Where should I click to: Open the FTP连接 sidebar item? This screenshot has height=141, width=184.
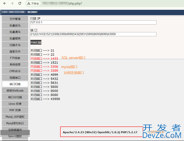15,58
